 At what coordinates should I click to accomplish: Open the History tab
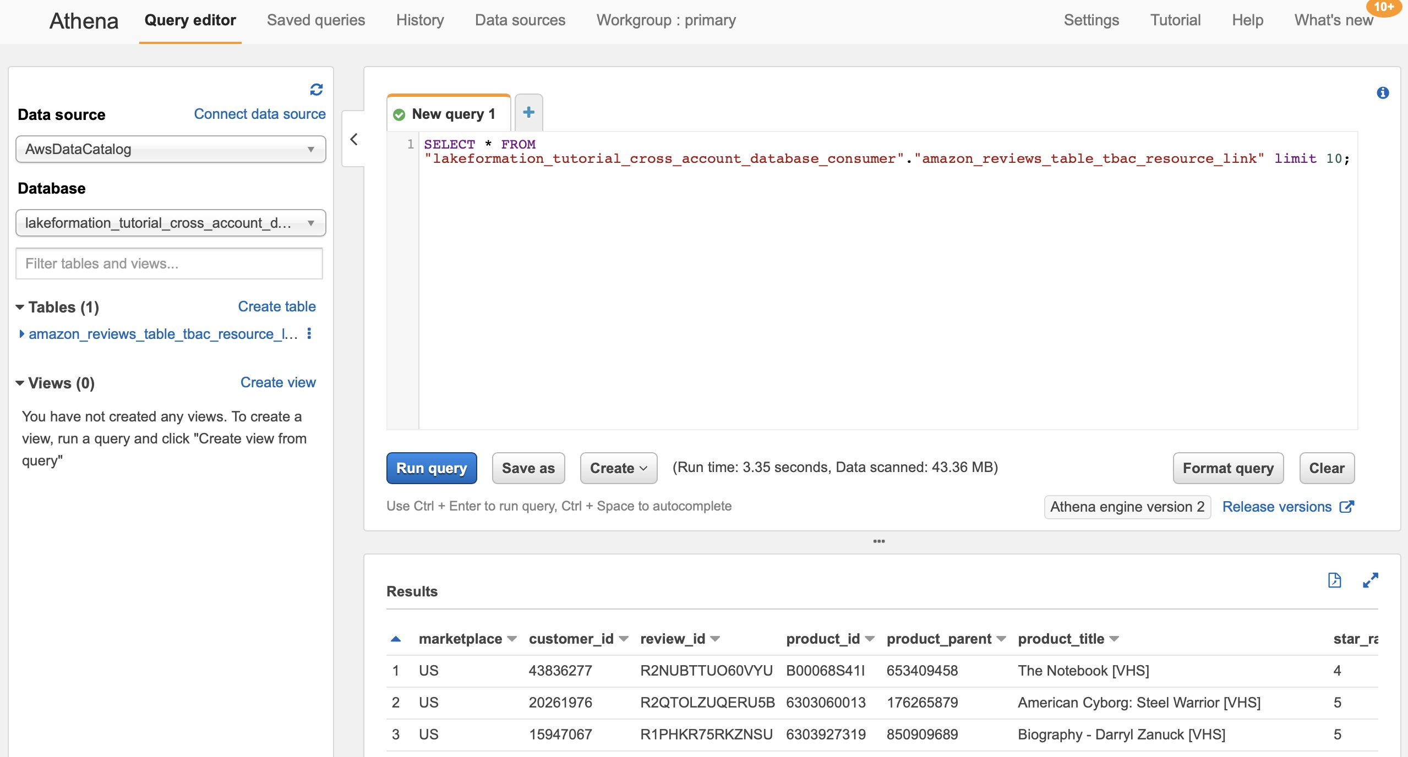click(420, 20)
